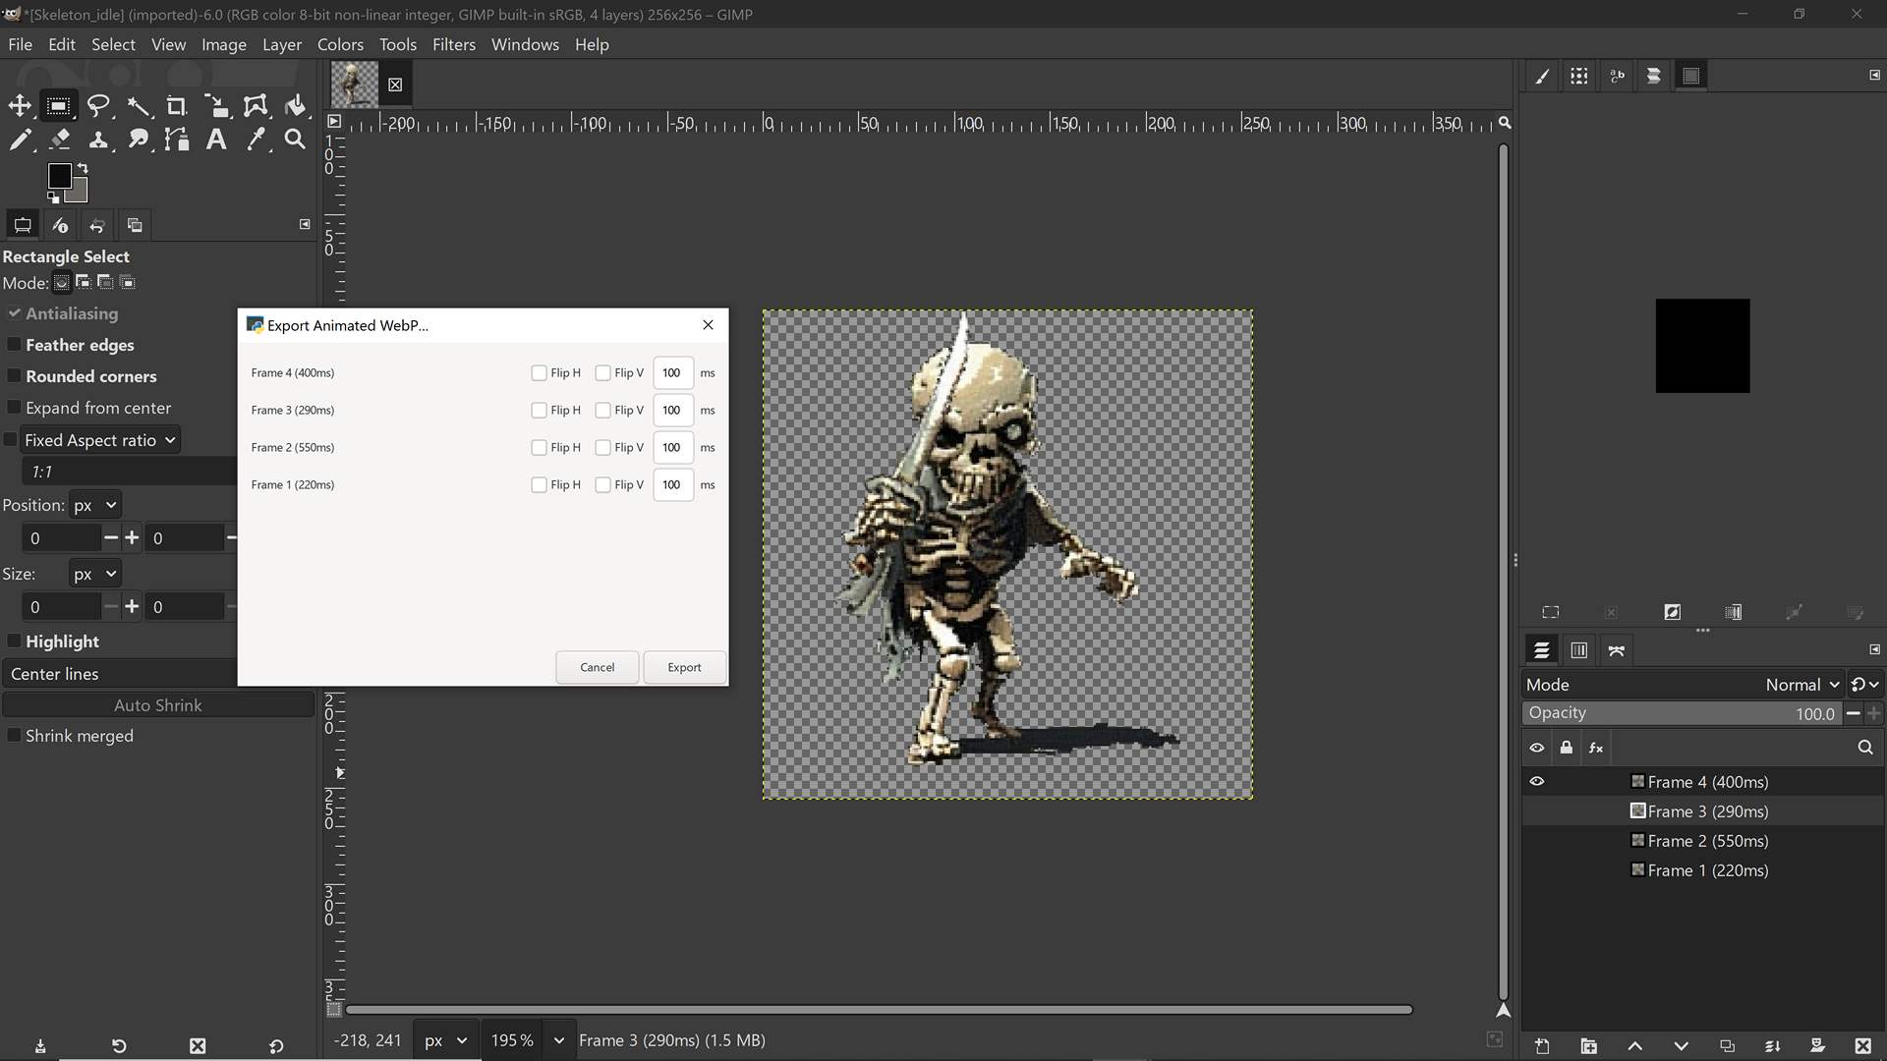Viewport: 1887px width, 1061px height.
Task: Select the Text tool
Action: tap(216, 140)
